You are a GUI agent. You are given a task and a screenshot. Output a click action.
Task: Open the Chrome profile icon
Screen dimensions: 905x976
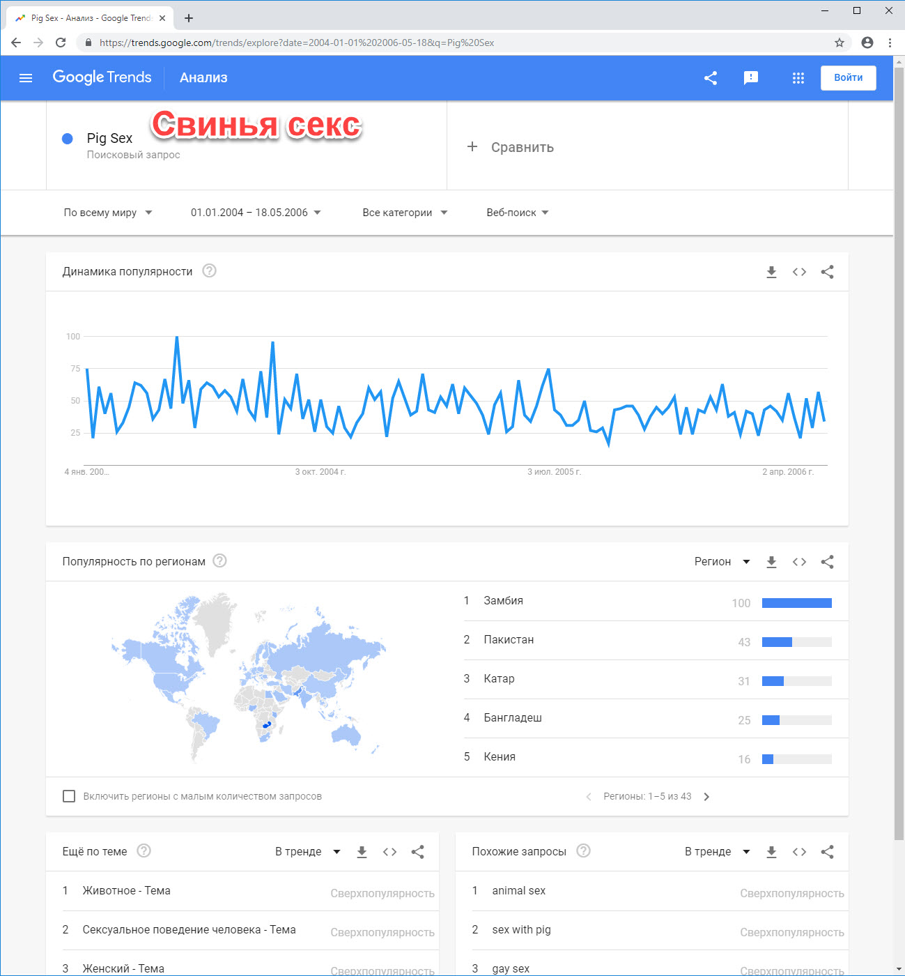click(867, 43)
